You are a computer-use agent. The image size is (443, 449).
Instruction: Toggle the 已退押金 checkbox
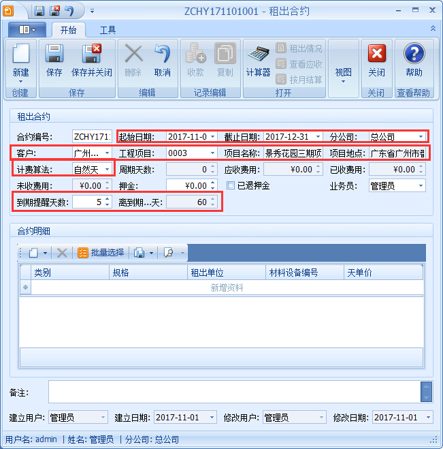pyautogui.click(x=231, y=185)
